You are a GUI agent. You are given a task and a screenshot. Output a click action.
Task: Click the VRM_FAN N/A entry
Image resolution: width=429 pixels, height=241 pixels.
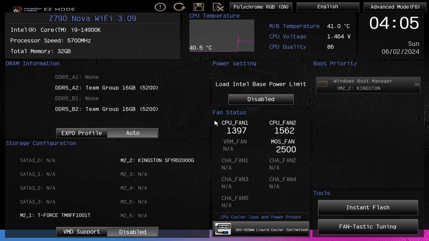point(235,145)
